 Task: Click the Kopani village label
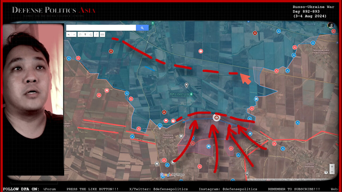67,124
